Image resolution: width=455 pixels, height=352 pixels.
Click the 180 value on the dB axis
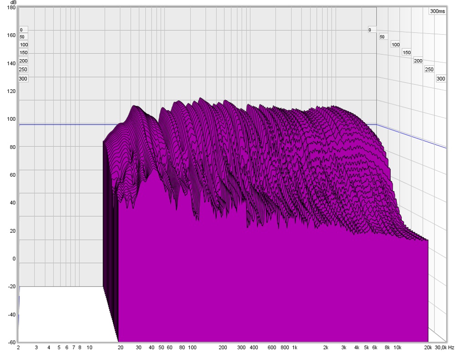(x=11, y=8)
